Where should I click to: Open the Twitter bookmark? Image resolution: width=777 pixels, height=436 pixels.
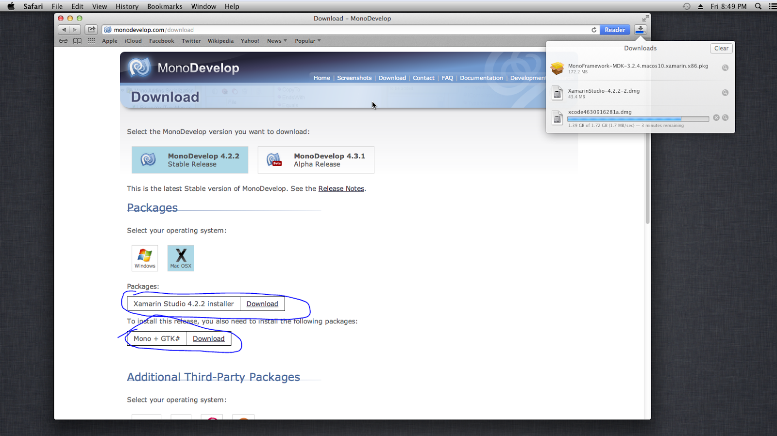pos(191,41)
